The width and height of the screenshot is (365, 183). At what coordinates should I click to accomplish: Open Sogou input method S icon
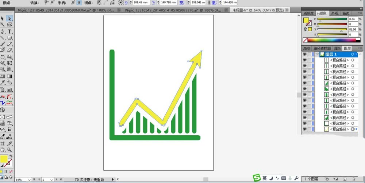257,178
